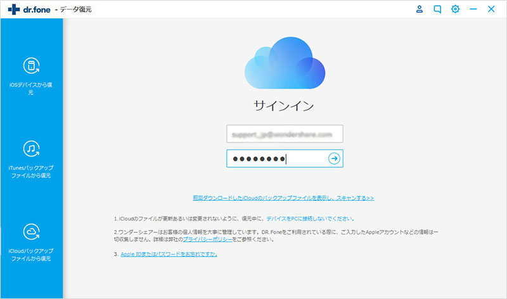Select the iCloudバックアップ cloud icon
The width and height of the screenshot is (507, 299).
[31, 231]
